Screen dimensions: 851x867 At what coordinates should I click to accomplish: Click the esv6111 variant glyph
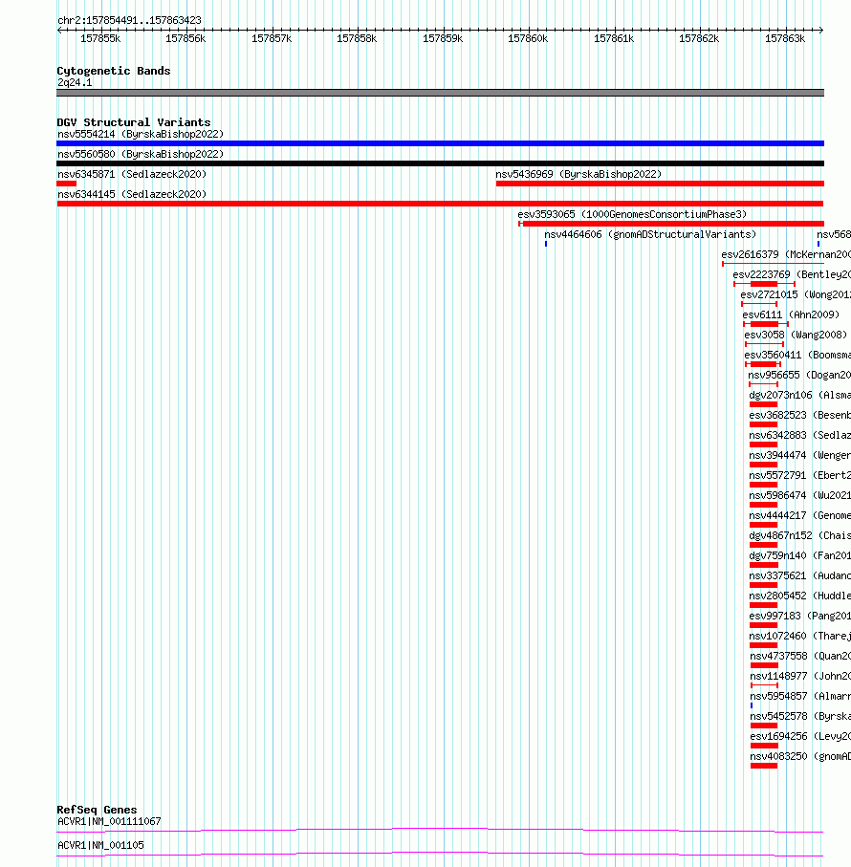(766, 324)
